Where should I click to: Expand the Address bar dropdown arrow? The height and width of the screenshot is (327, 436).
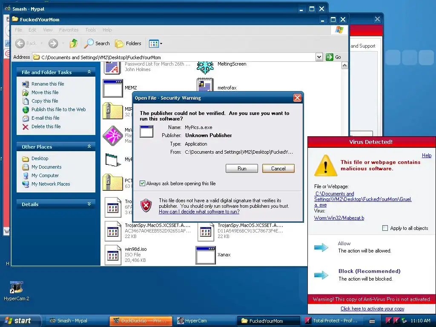[319, 57]
